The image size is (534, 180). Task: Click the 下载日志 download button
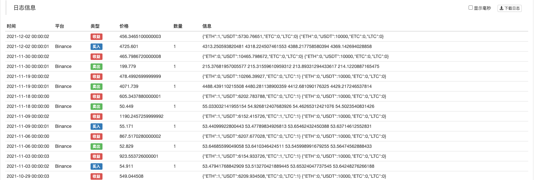tap(510, 8)
